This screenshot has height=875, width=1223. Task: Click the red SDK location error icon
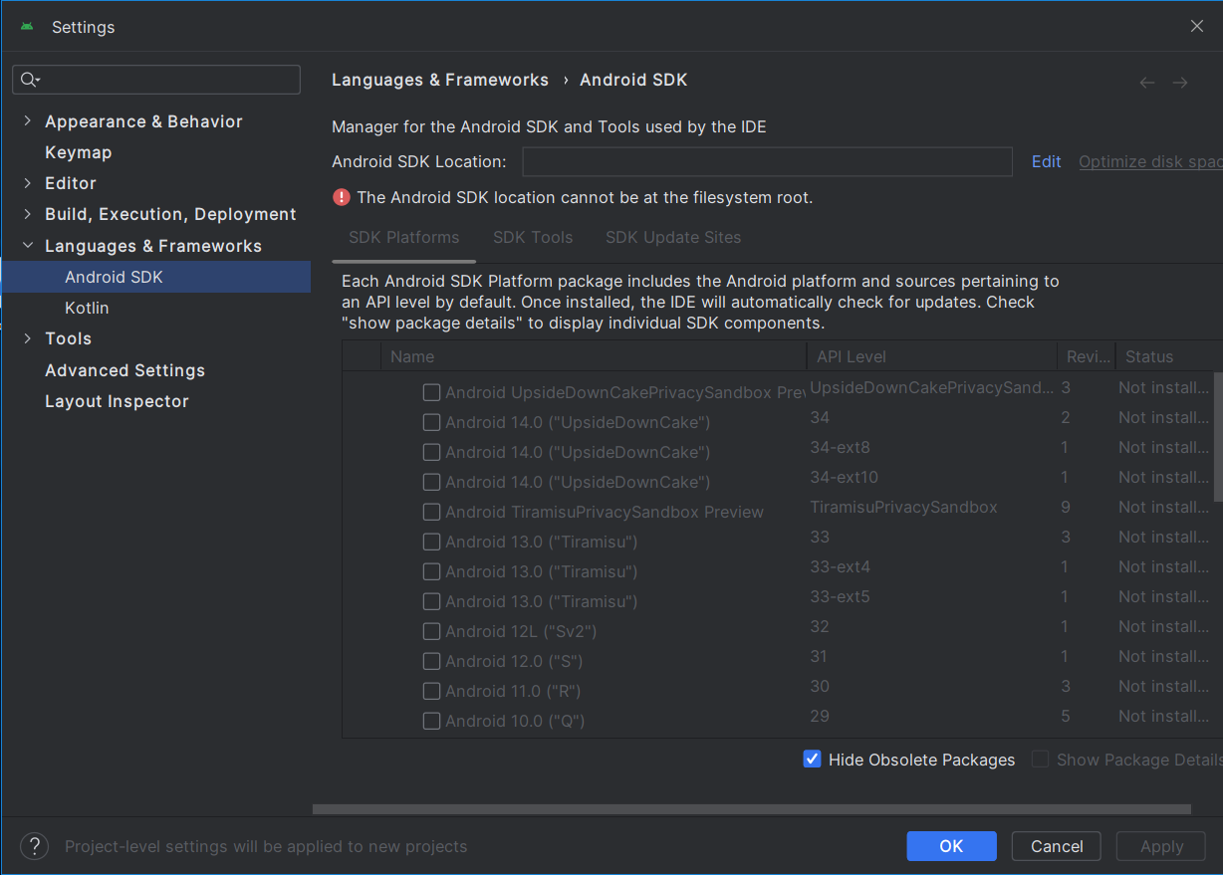pos(342,197)
